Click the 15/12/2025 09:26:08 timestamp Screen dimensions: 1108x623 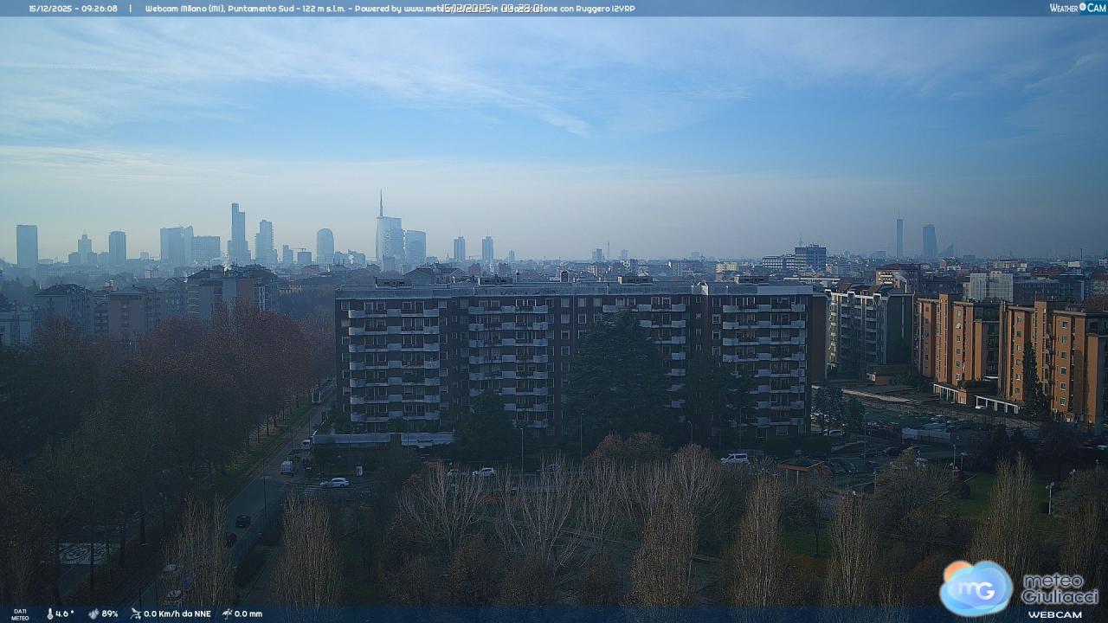73,9
